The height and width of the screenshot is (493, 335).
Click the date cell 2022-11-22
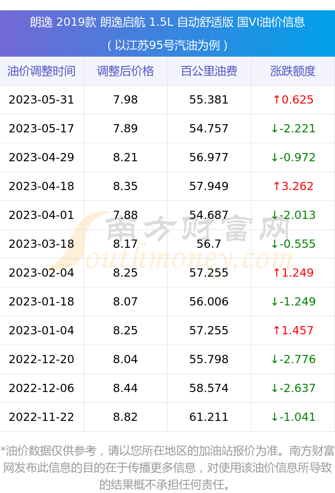(x=42, y=417)
